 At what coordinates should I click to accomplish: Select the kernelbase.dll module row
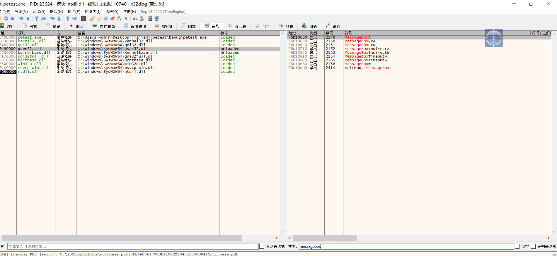[140, 53]
